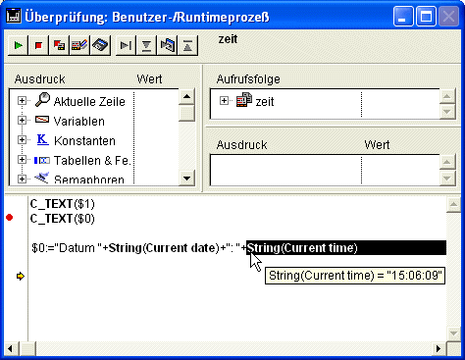The width and height of the screenshot is (465, 360).
Task: Click the zeit method name beside toolbar
Action: [228, 39]
